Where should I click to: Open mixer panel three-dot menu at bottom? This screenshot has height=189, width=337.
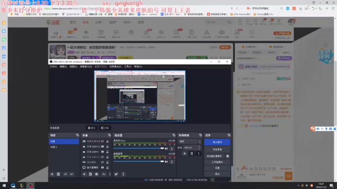[123, 174]
